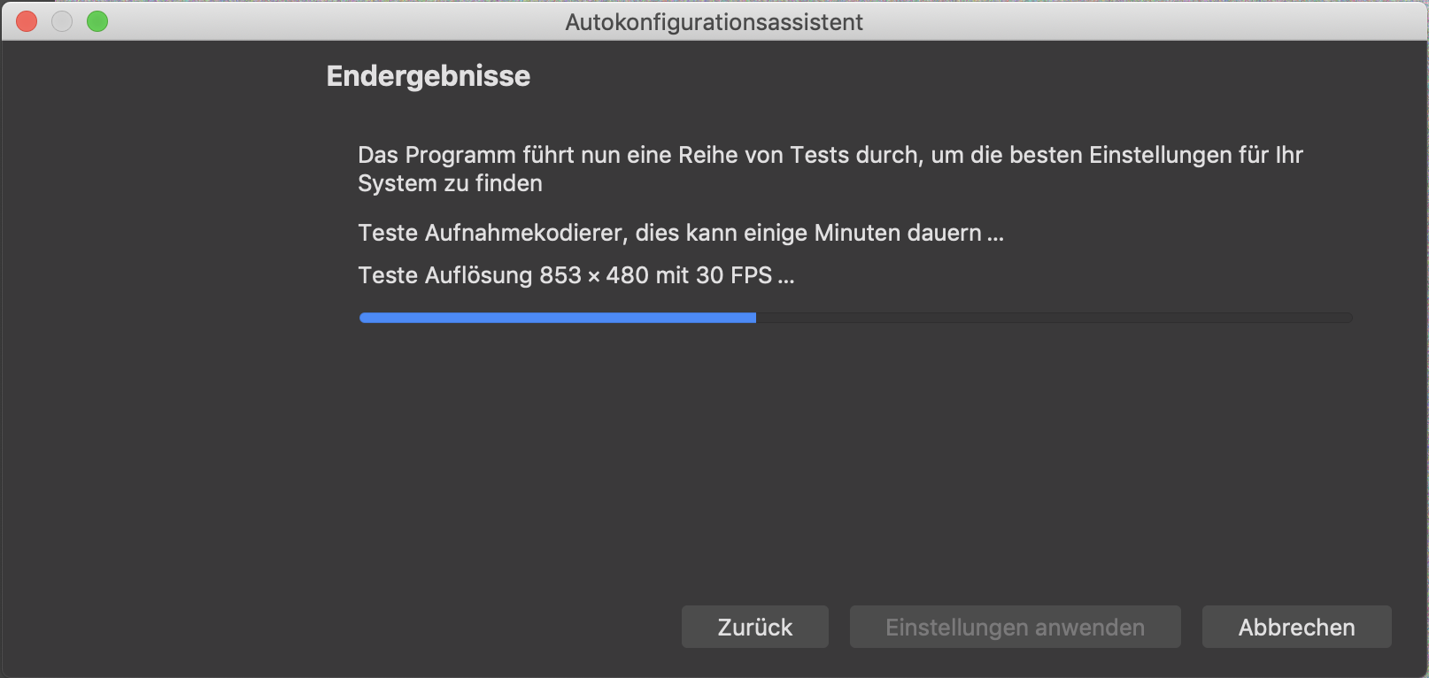This screenshot has width=1429, height=678.
Task: Click the grey disabled minimize button
Action: click(62, 21)
